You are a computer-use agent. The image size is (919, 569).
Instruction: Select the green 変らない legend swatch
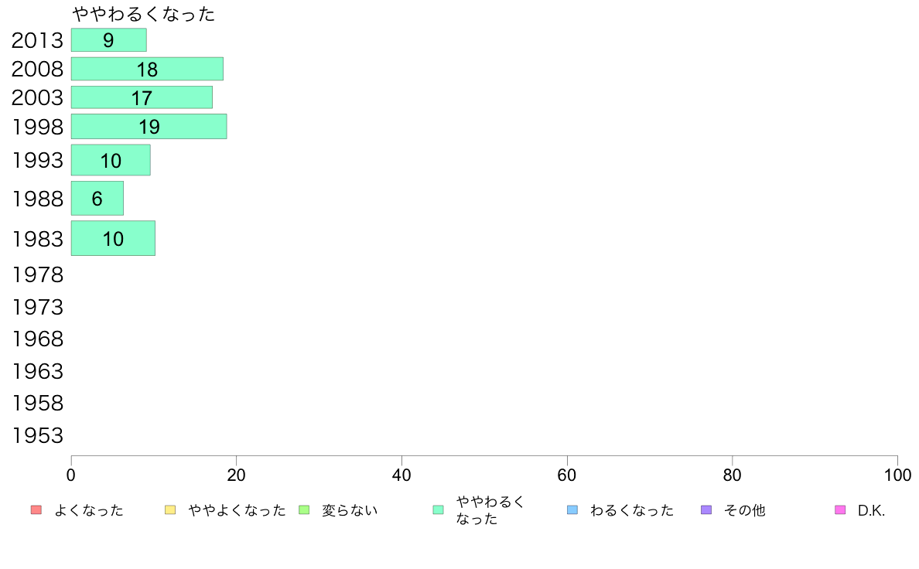pos(303,510)
